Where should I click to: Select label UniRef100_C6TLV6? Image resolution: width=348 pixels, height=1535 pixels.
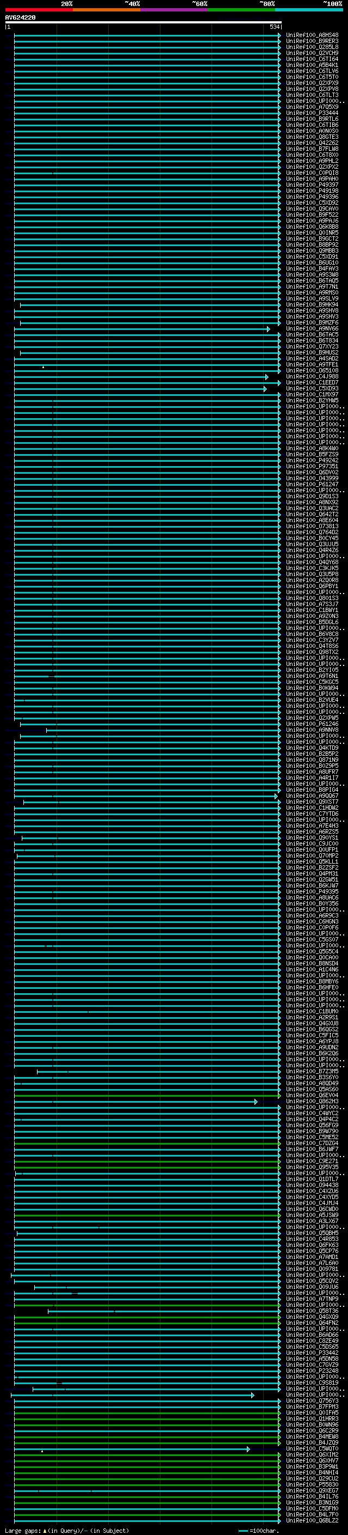pos(312,71)
